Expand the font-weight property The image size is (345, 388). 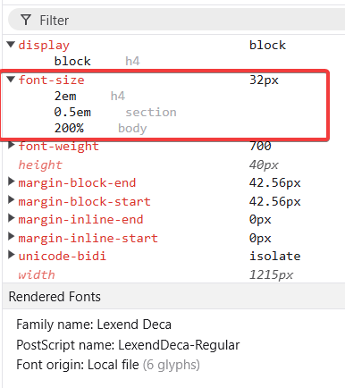[x=12, y=145]
